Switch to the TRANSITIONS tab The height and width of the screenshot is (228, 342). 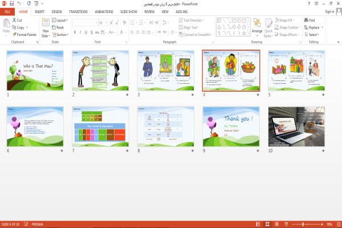coord(78,11)
